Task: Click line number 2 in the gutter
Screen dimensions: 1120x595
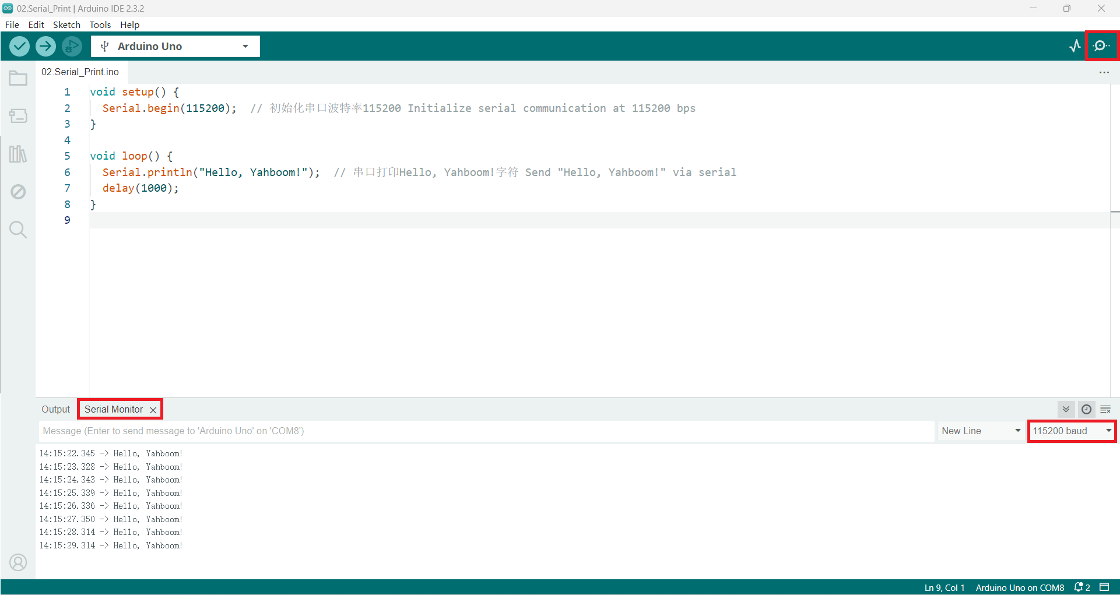Action: coord(67,108)
